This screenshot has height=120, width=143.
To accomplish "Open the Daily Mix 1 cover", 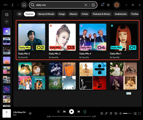I will (123, 37).
